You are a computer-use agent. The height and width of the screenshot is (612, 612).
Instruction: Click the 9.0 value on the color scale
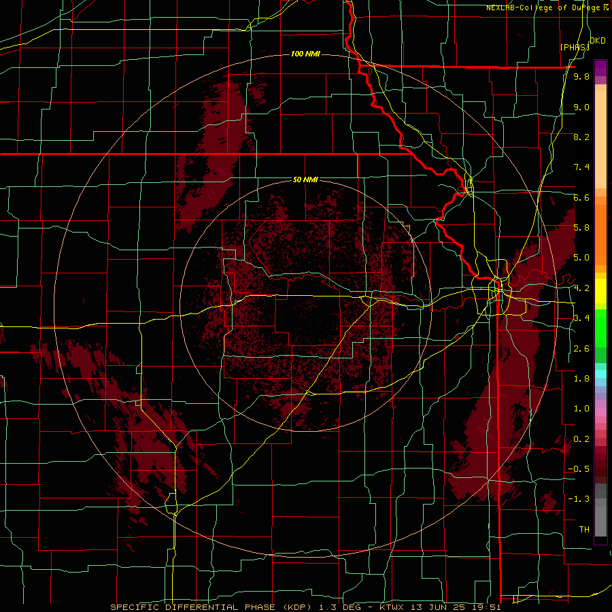(x=581, y=107)
